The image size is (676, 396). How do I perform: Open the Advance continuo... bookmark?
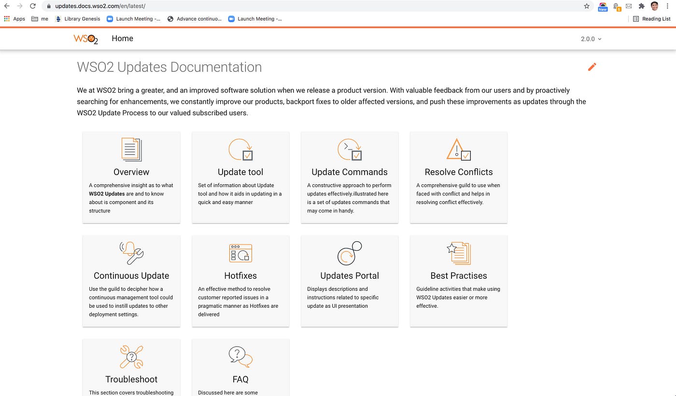(195, 19)
